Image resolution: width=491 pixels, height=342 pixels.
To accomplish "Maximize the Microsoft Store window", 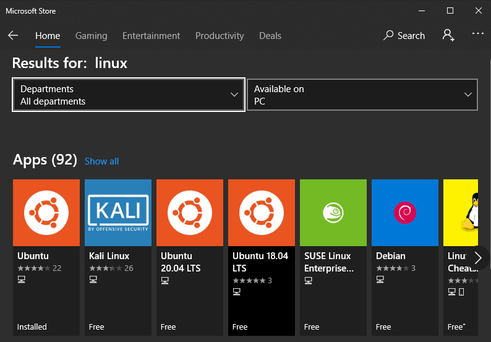I will (x=450, y=11).
